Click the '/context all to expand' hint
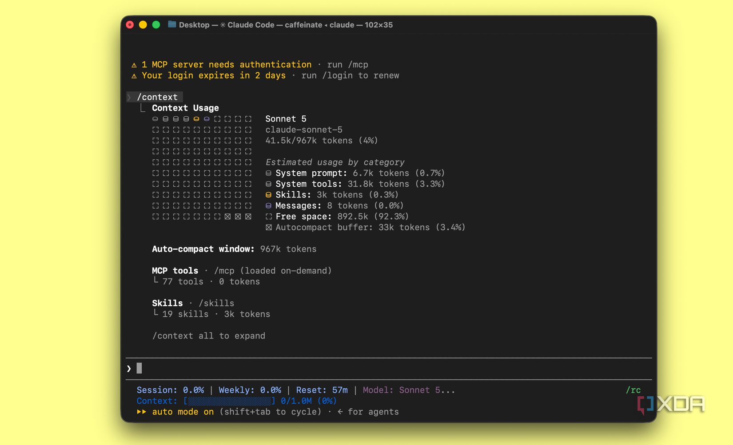 (208, 336)
